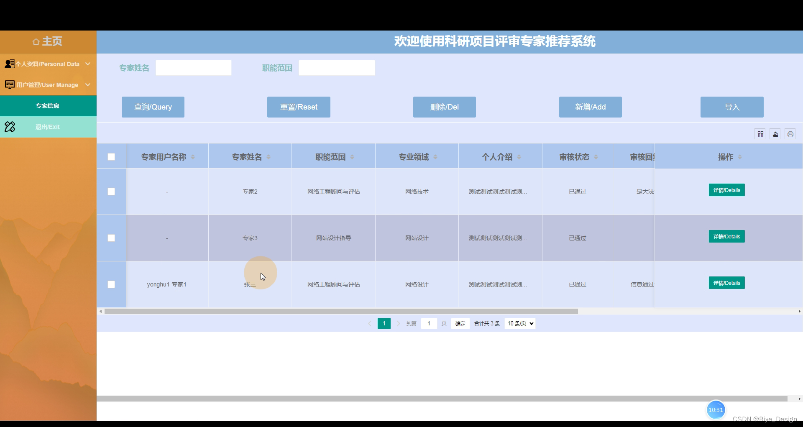Viewport: 803px width, 427px height.
Task: Click the print icon above the table
Action: (x=790, y=134)
